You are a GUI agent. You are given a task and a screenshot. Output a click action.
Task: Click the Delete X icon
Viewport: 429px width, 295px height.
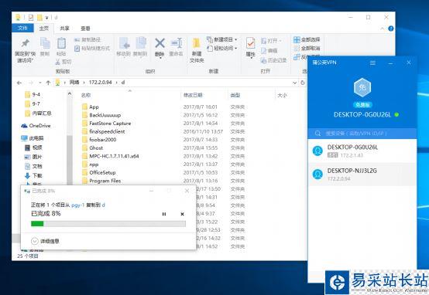[160, 43]
